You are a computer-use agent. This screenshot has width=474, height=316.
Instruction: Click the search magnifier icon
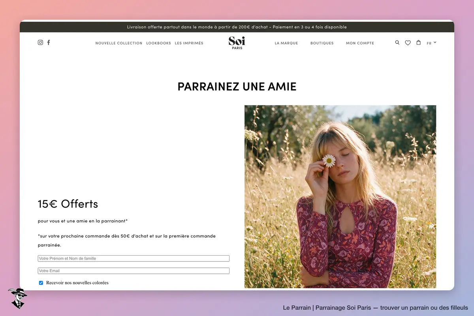(397, 43)
